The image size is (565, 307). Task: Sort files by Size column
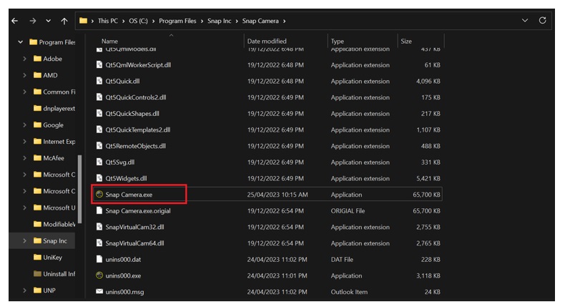pyautogui.click(x=406, y=42)
